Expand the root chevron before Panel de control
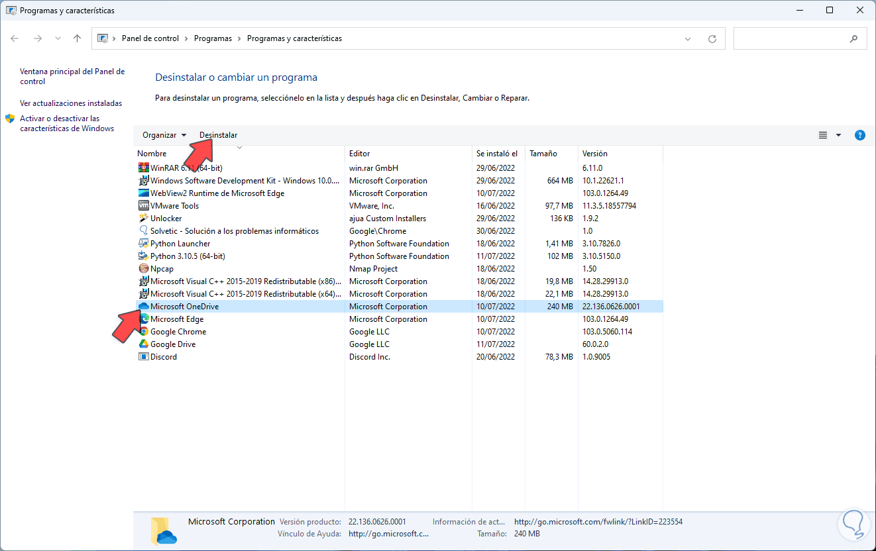 tap(115, 38)
